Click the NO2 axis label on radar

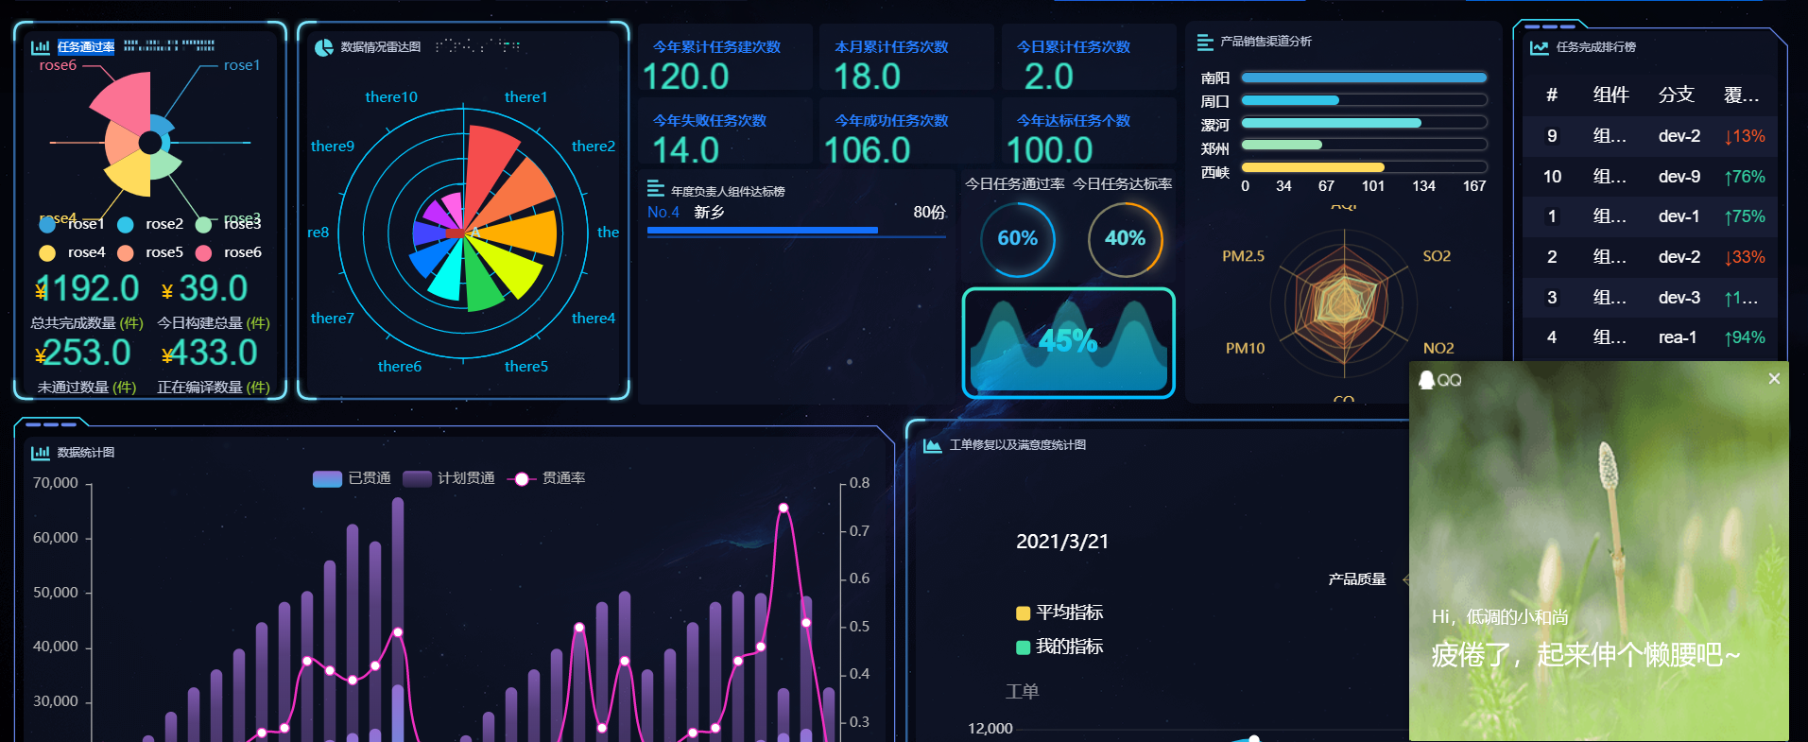1438,349
